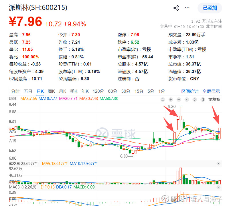Click the 委比 value 100.00%

[31, 57]
